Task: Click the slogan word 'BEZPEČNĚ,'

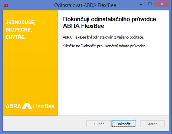Action: point(19,30)
